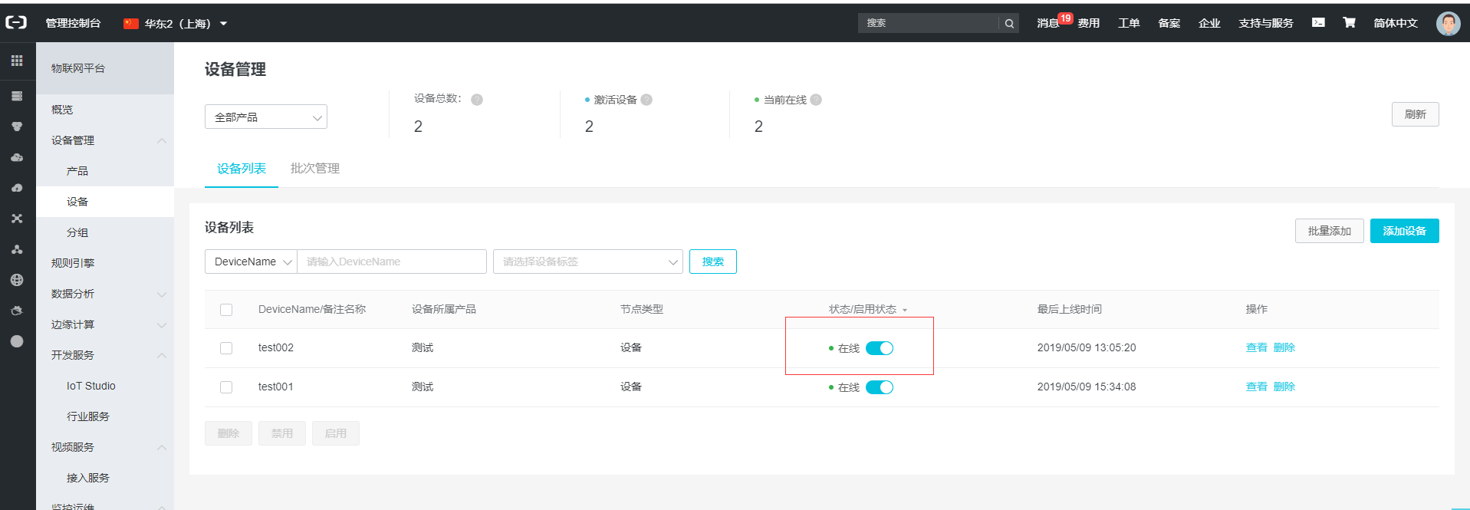
Task: Click the cloud upload icon in left rail
Action: (x=17, y=188)
